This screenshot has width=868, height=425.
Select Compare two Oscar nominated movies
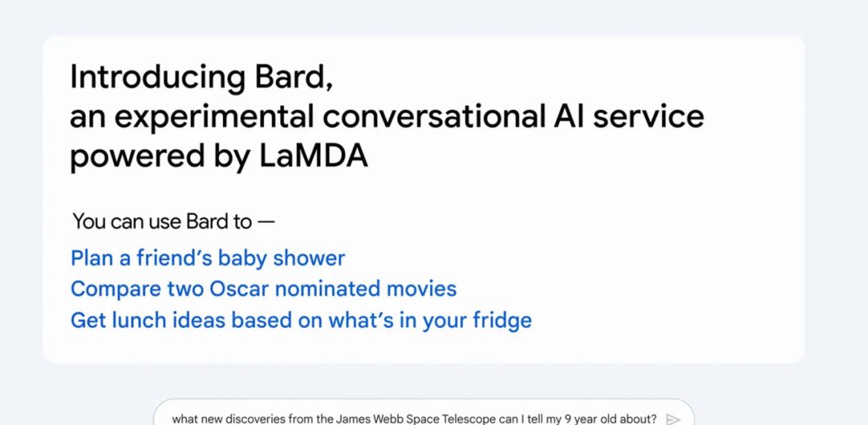264,289
